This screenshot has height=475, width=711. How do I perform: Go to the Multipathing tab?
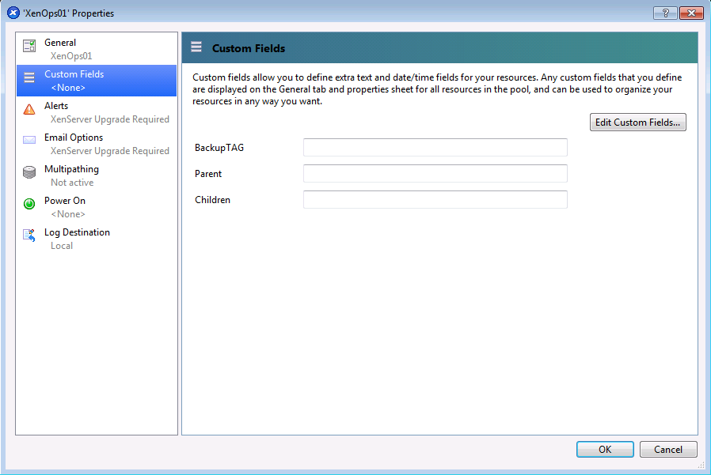click(x=97, y=175)
